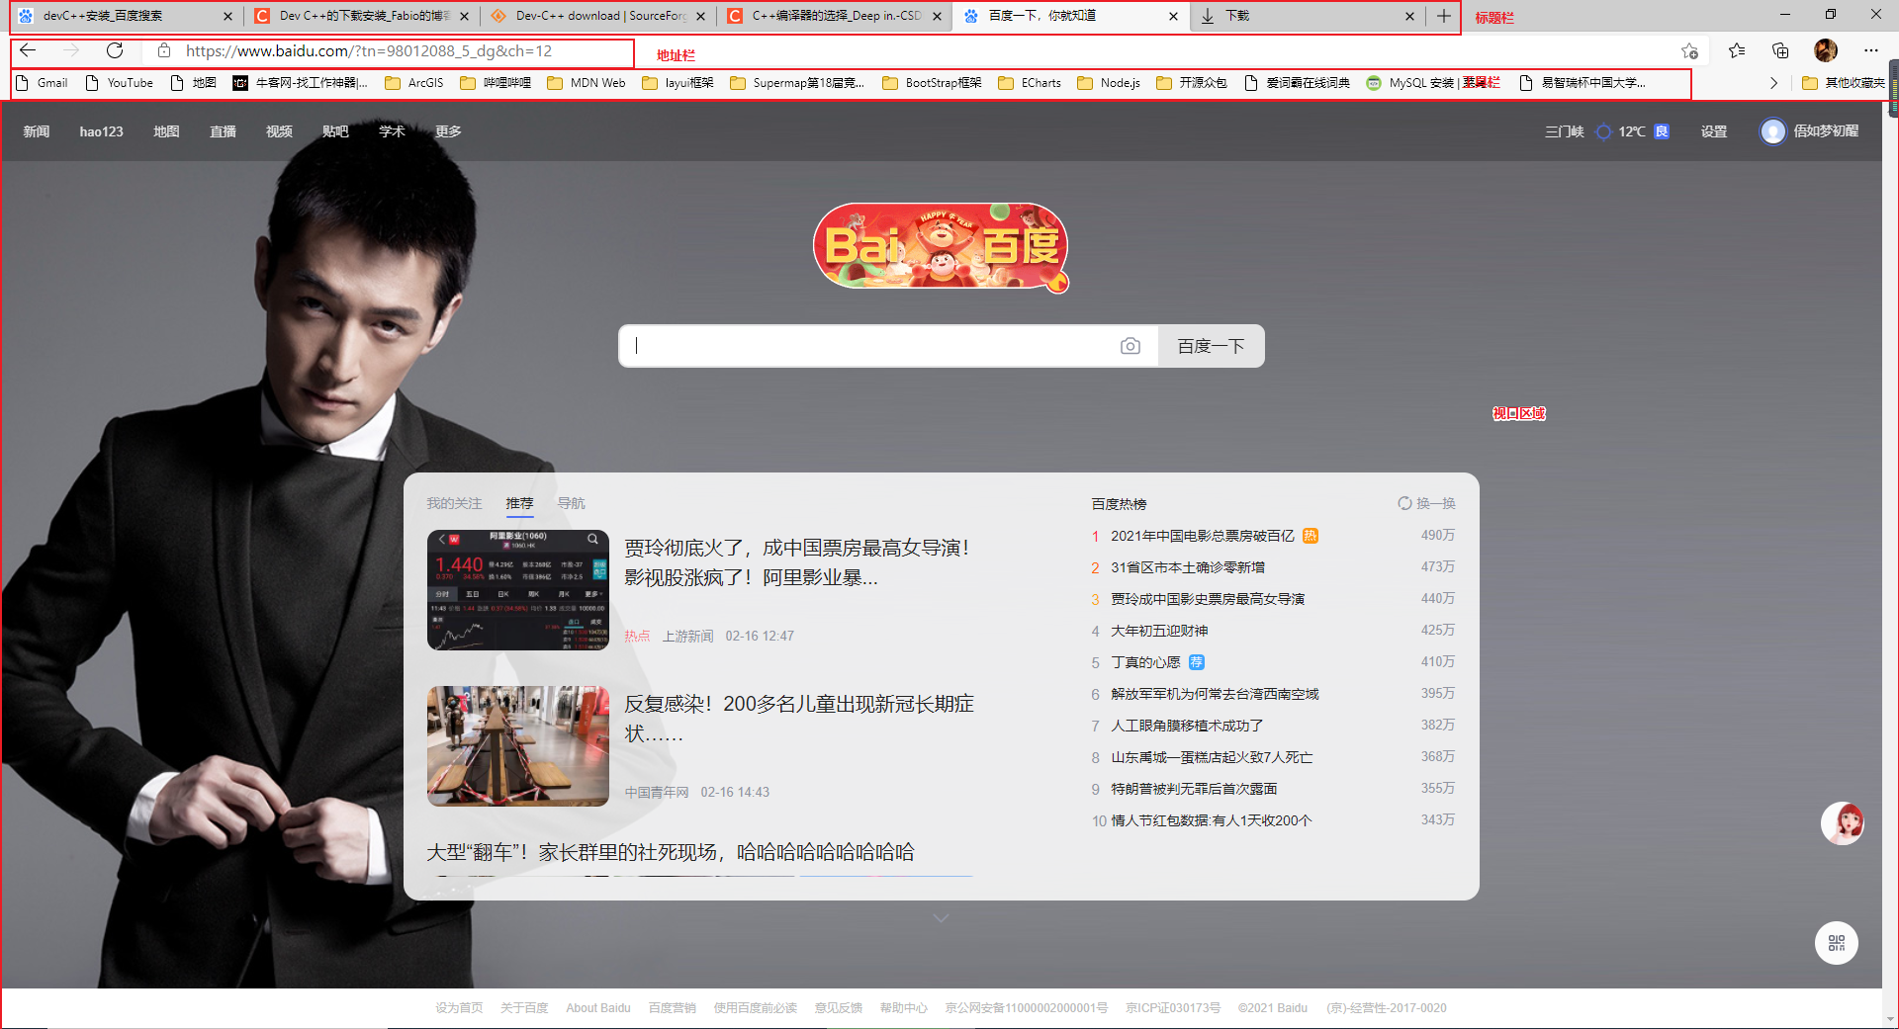Image resolution: width=1899 pixels, height=1029 pixels.
Task: Open the browser profile avatar
Action: [x=1826, y=50]
